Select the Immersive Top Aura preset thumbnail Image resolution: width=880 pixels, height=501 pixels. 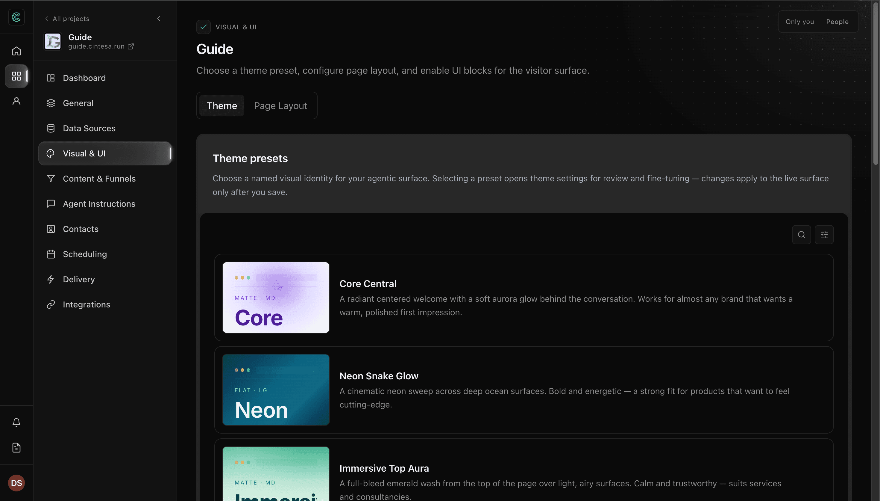(276, 474)
